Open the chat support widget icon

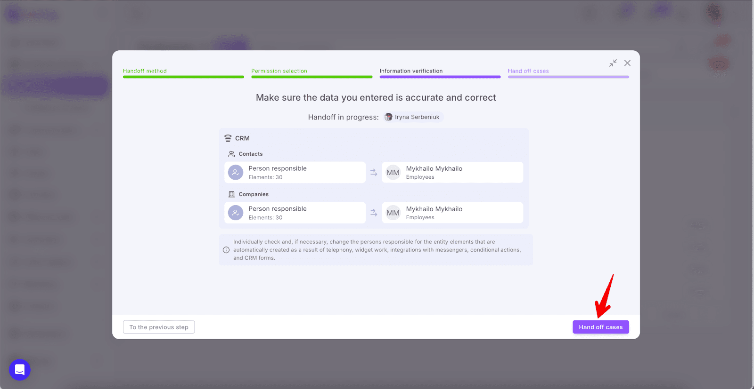click(x=20, y=370)
